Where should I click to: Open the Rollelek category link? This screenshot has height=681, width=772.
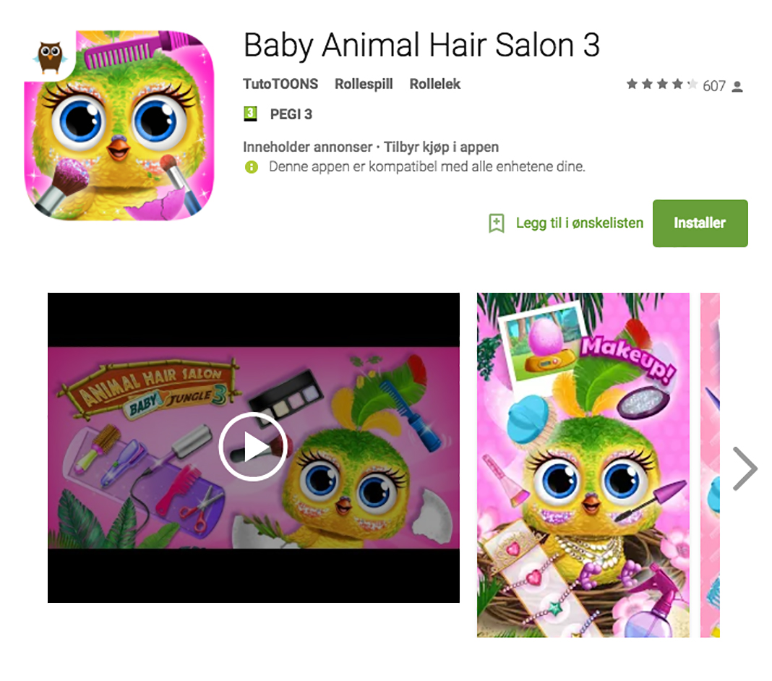(x=434, y=84)
